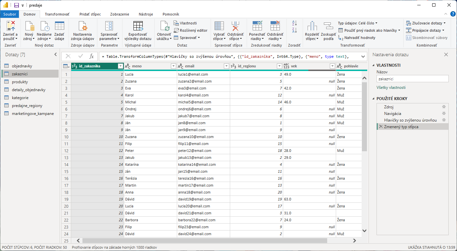Screen dimensions: 457x251
Task: Switch to the Pomocník tab
Action: tap(171, 14)
